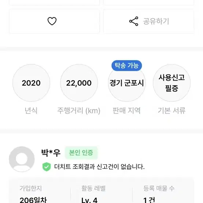Open seller name 박*우
This screenshot has height=203, width=203.
(x=51, y=153)
